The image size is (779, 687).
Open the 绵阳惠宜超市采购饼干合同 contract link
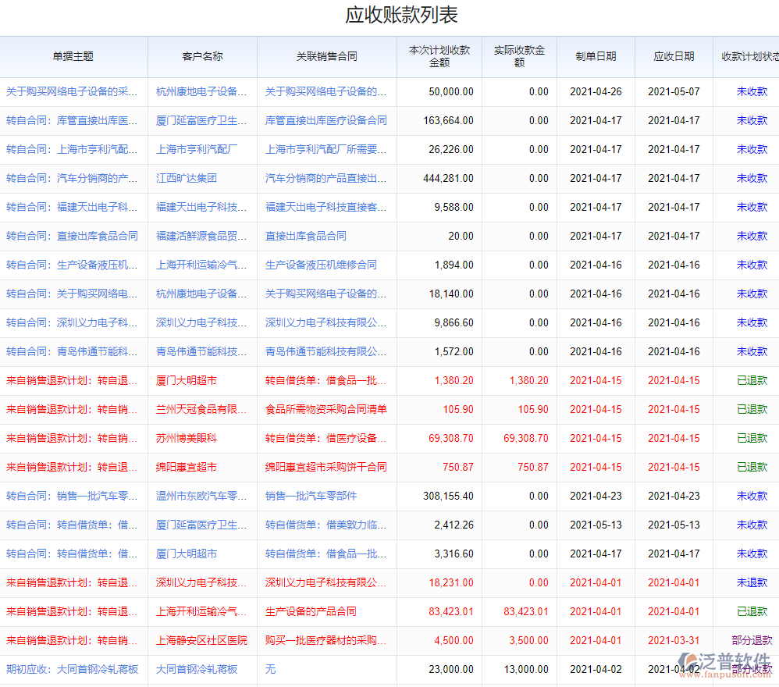pyautogui.click(x=325, y=467)
